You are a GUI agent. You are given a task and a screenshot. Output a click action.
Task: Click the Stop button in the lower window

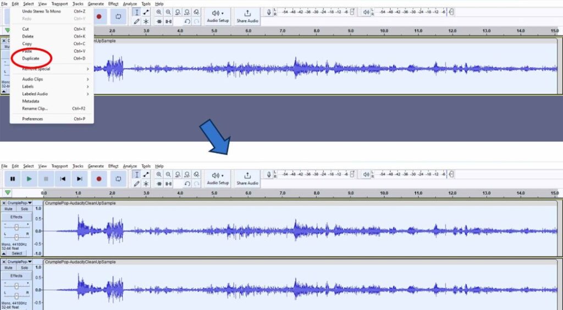pos(46,178)
